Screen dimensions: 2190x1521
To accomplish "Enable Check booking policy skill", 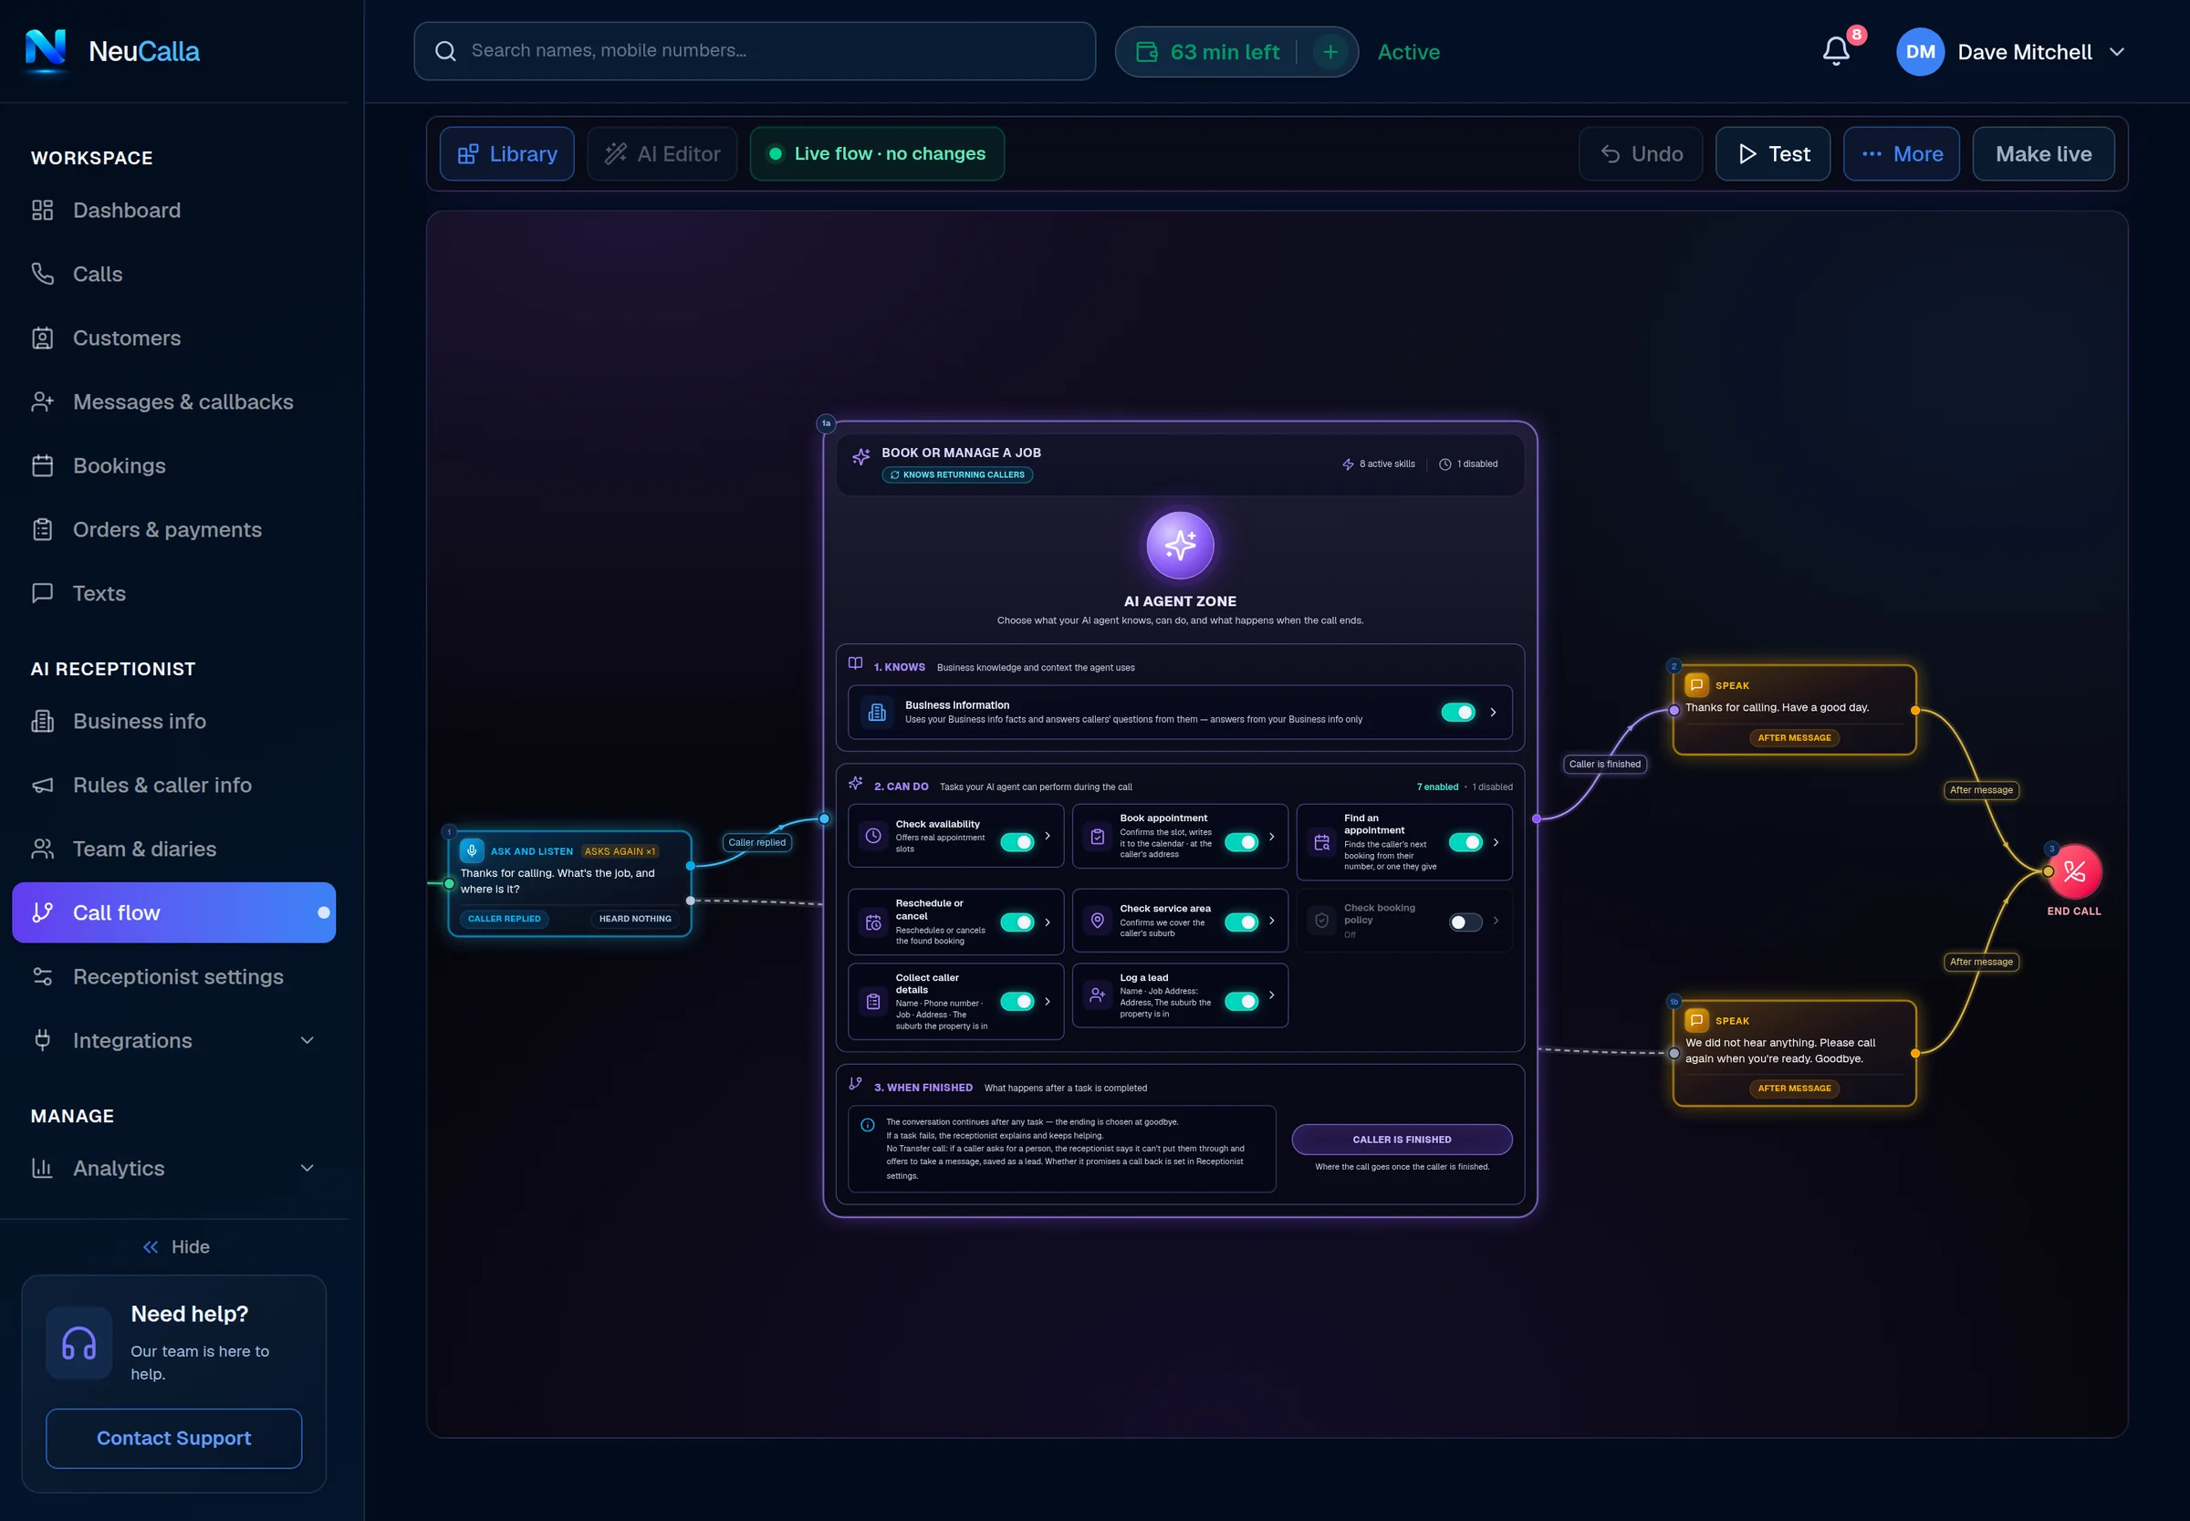I will point(1465,922).
